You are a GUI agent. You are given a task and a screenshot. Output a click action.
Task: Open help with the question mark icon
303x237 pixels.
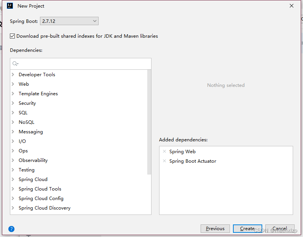point(11,229)
